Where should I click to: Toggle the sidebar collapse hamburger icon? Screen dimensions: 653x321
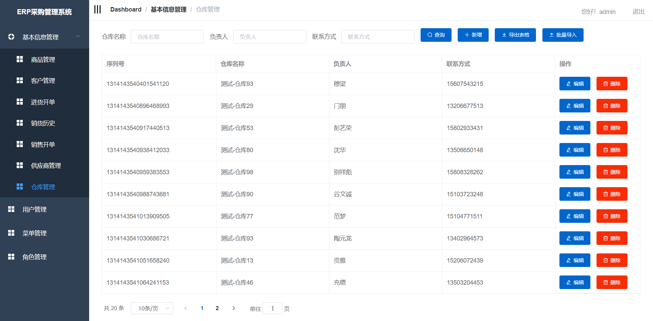click(97, 9)
